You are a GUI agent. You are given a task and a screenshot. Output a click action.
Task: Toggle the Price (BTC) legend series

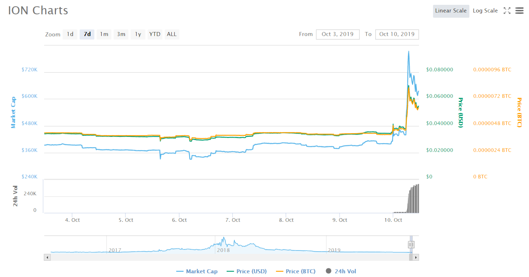click(x=295, y=271)
